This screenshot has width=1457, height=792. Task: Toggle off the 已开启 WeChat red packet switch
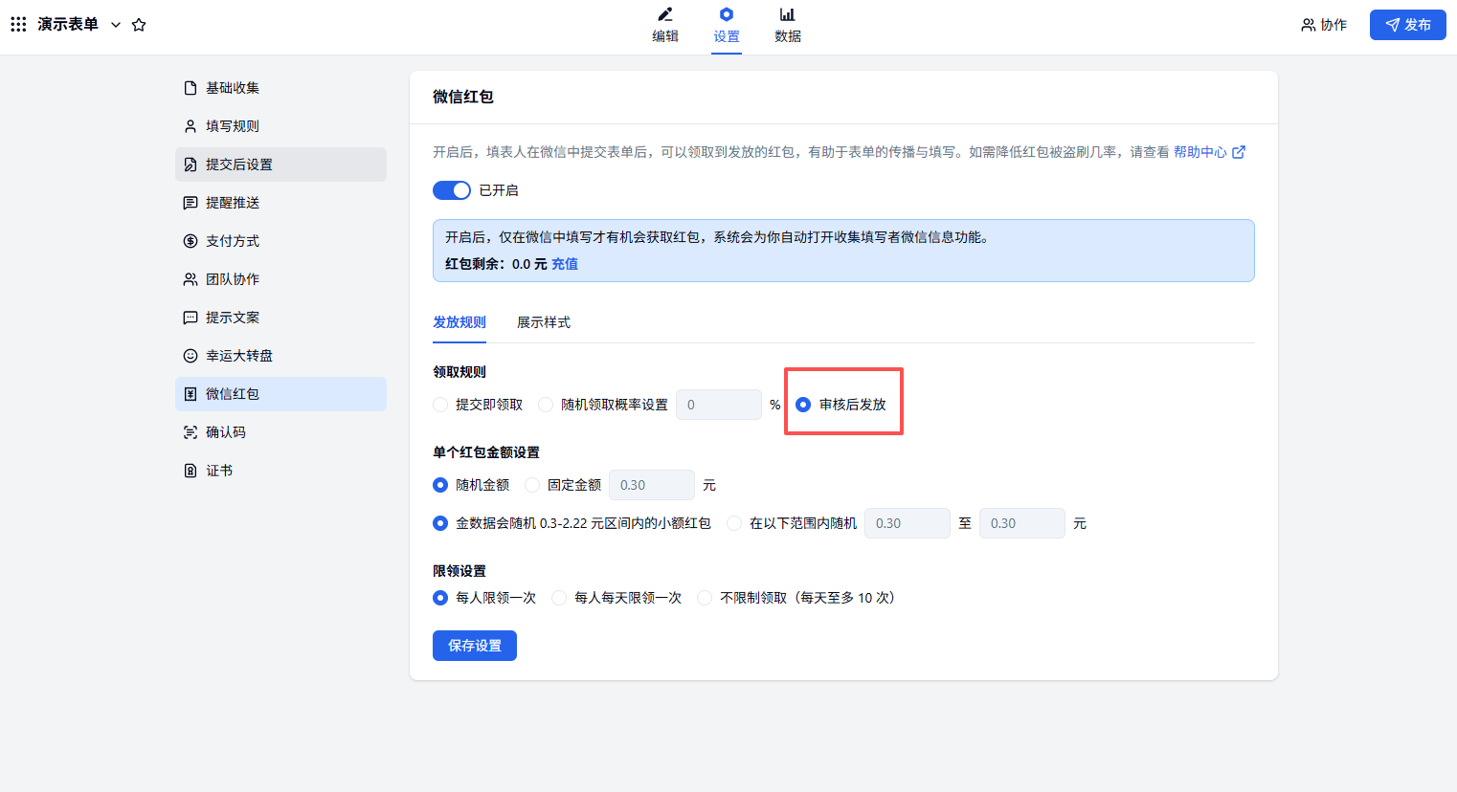tap(452, 190)
